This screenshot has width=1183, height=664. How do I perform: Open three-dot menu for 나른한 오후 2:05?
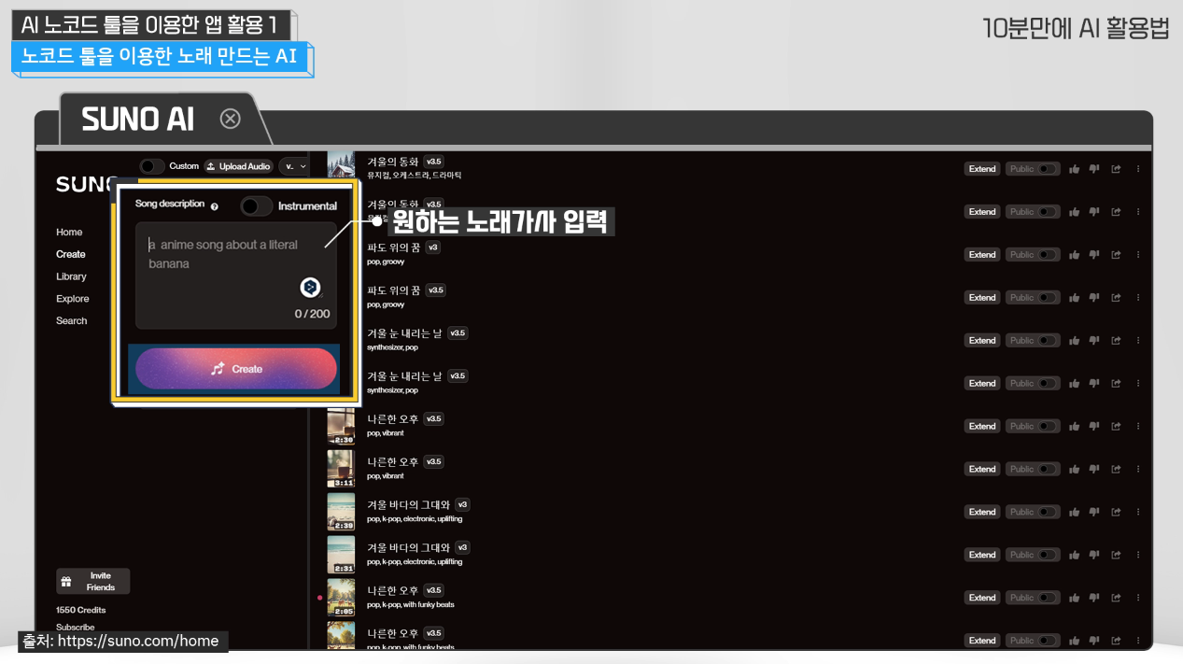[1138, 599]
